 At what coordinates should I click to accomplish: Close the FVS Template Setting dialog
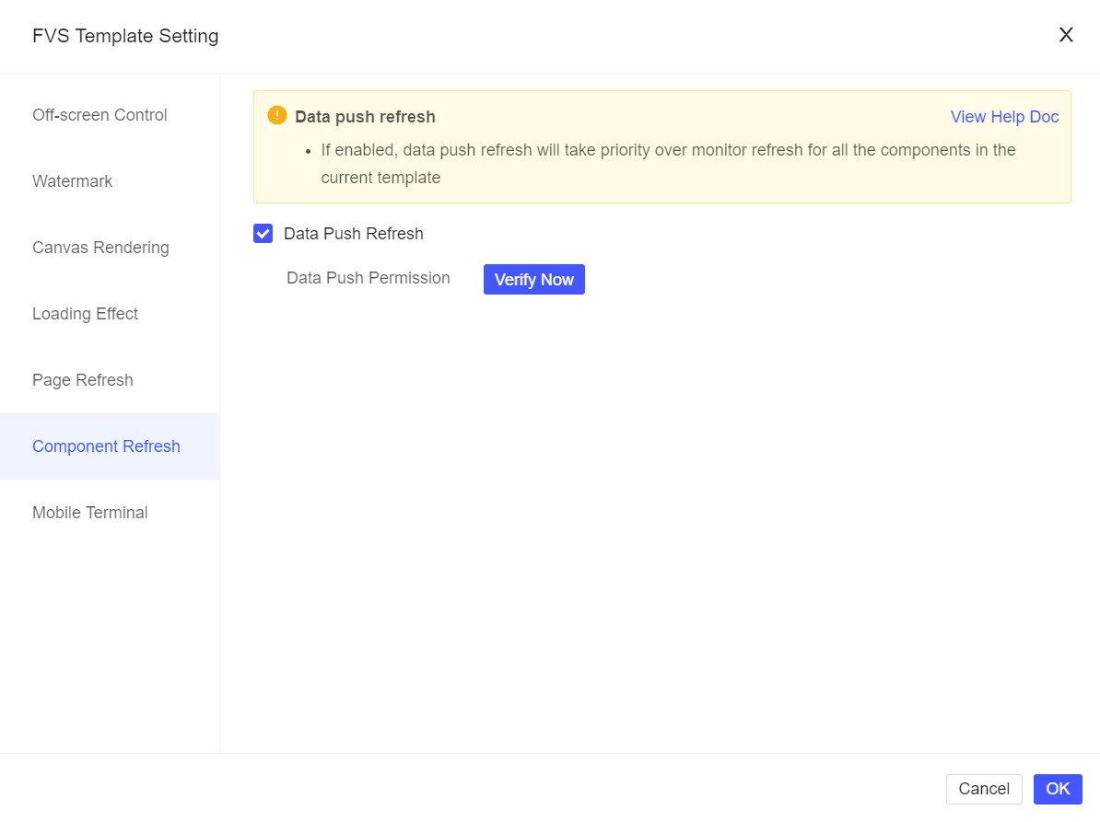coord(1066,35)
